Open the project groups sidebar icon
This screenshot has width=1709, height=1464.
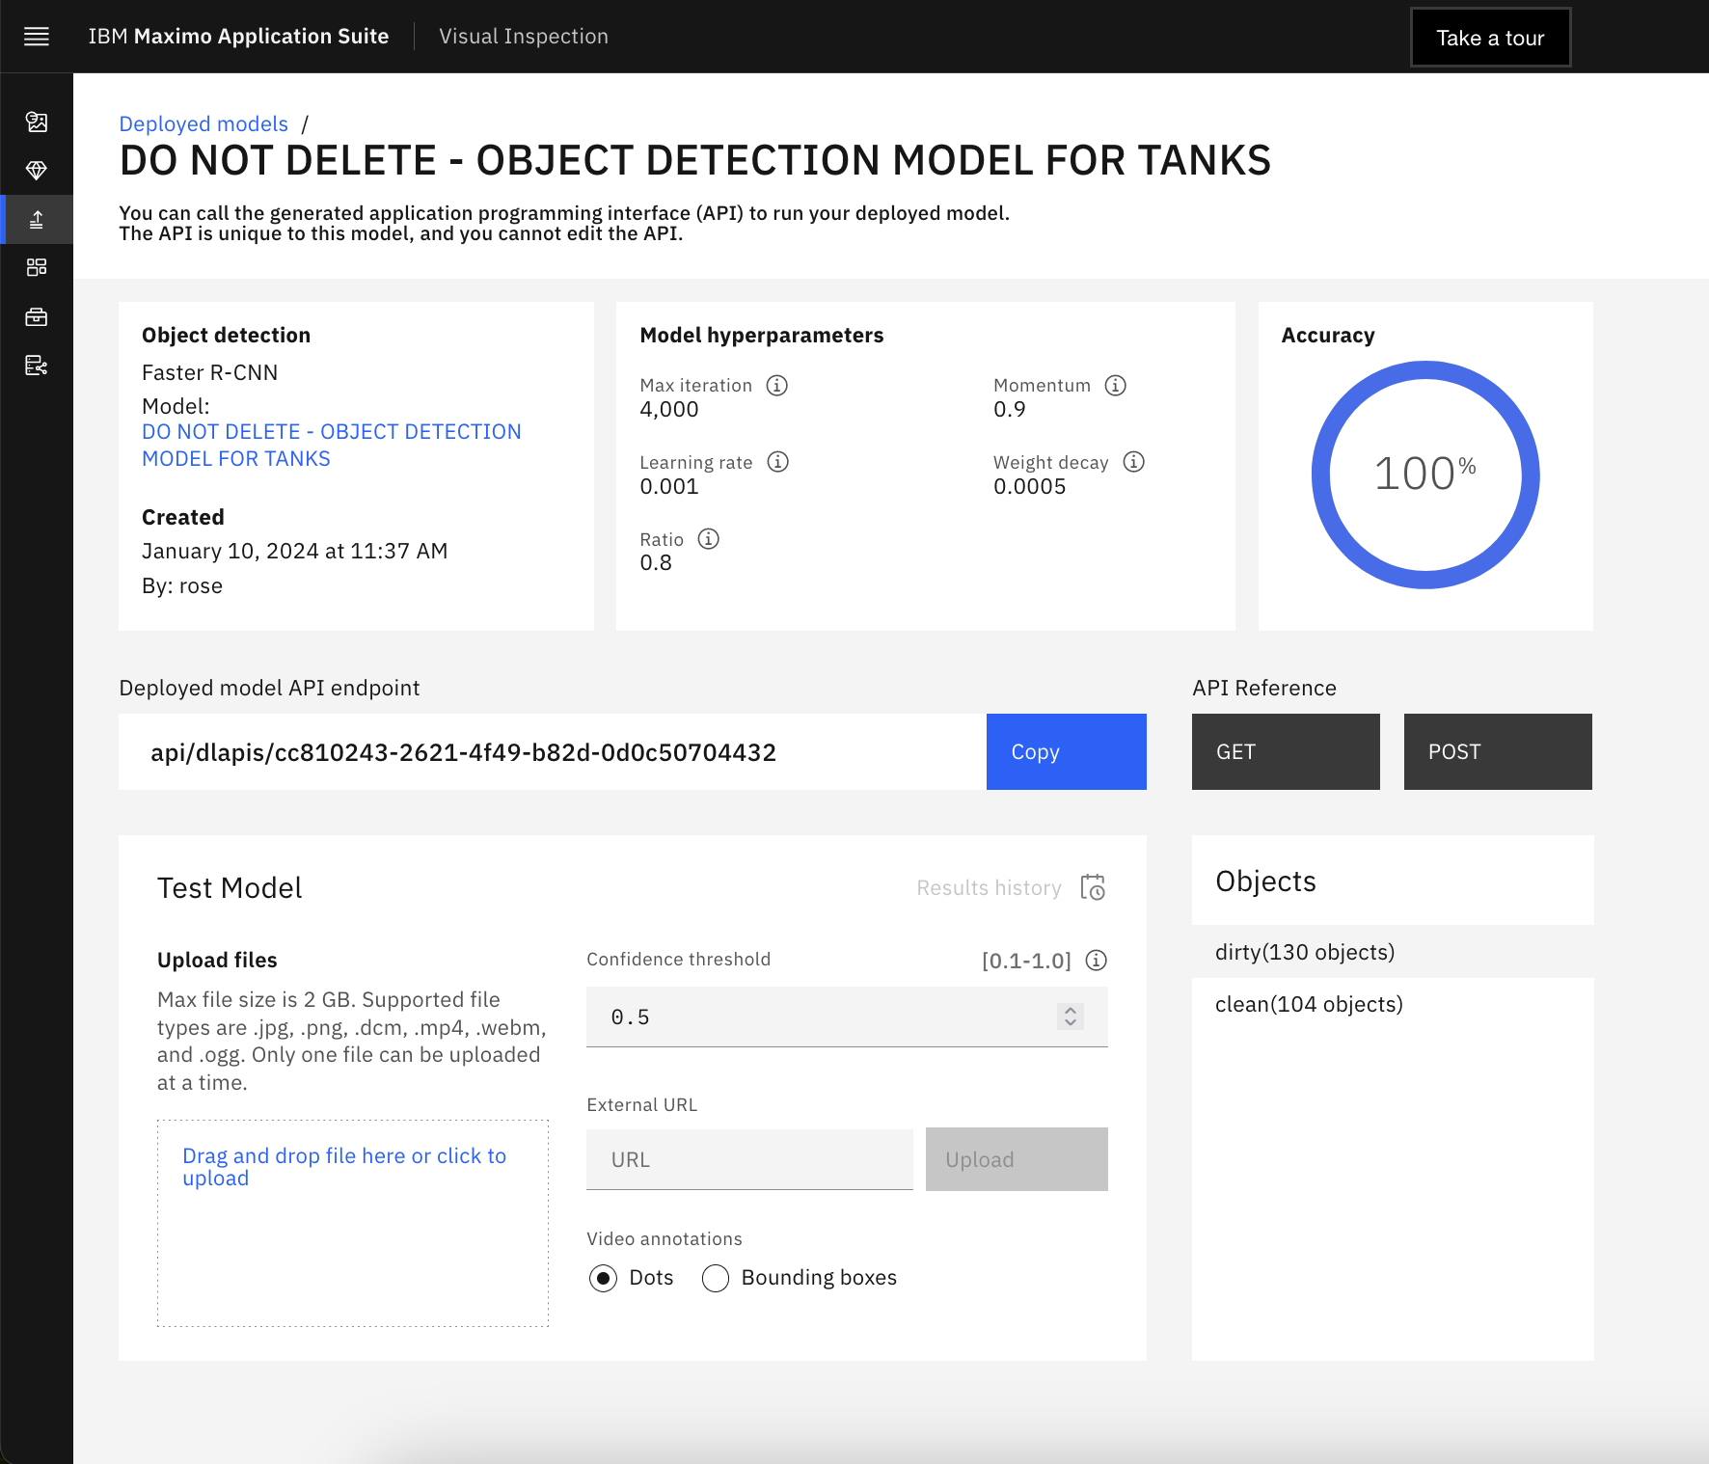tap(37, 366)
